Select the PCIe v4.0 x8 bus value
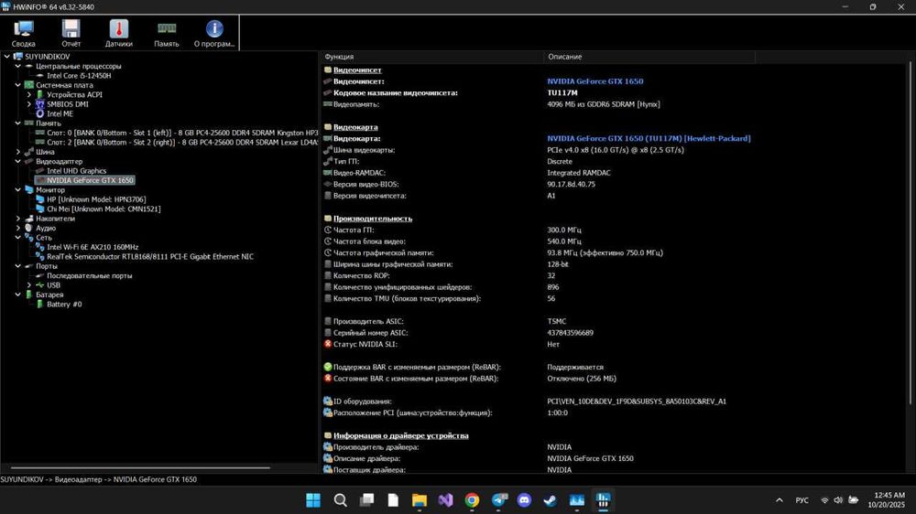Image resolution: width=916 pixels, height=514 pixels. pos(616,150)
